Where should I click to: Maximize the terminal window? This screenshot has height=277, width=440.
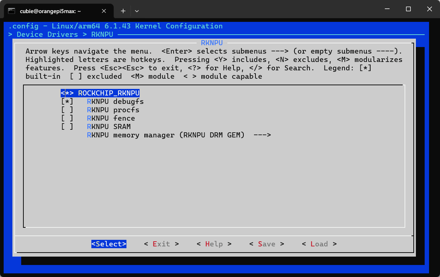coord(409,9)
